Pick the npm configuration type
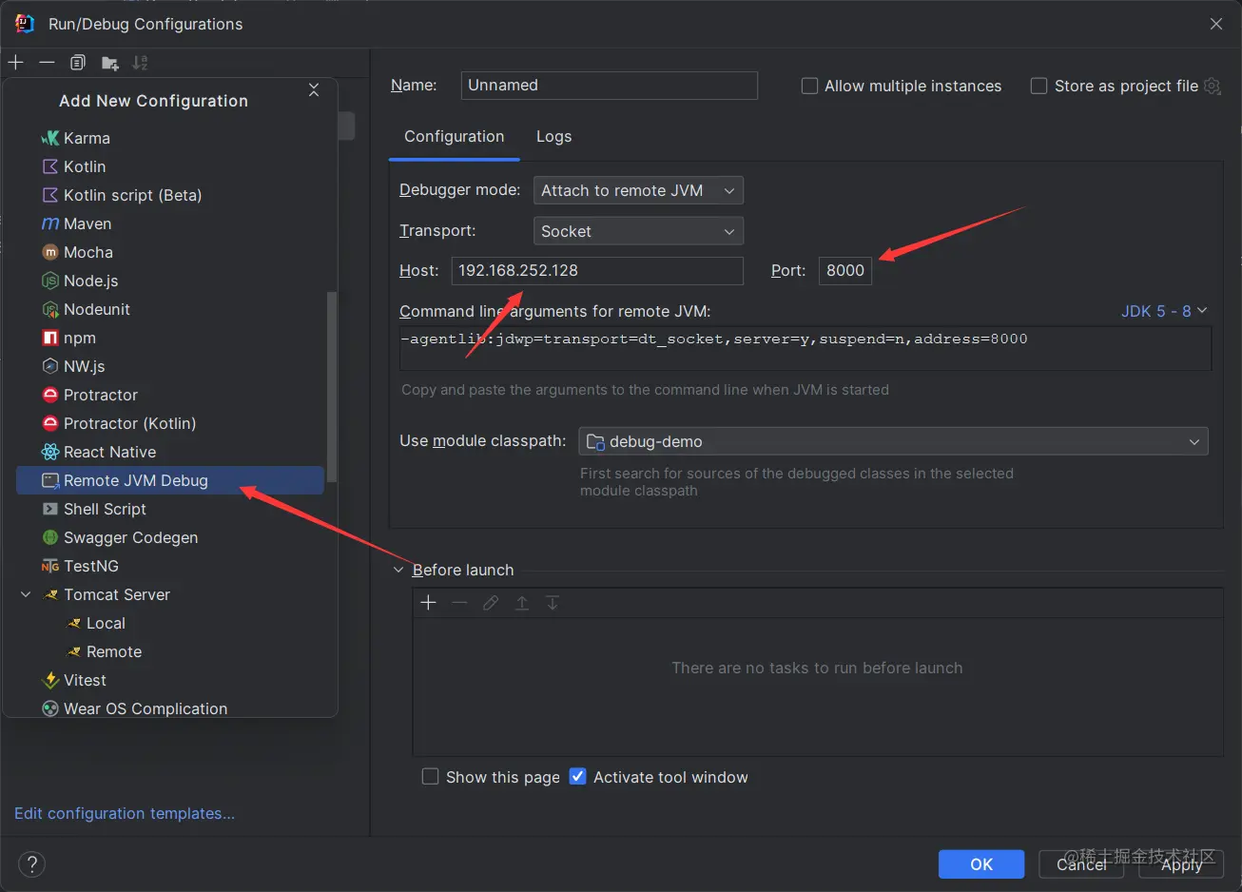 click(171, 338)
